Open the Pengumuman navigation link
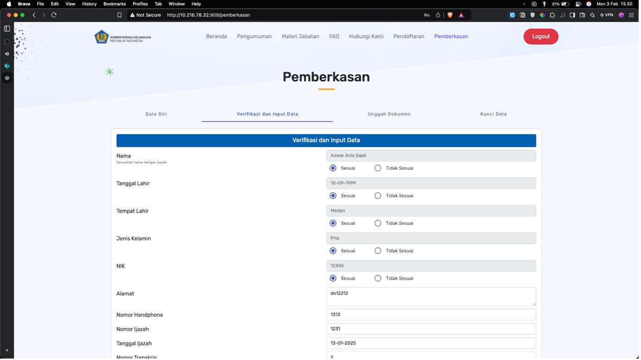641x360 pixels. [254, 37]
